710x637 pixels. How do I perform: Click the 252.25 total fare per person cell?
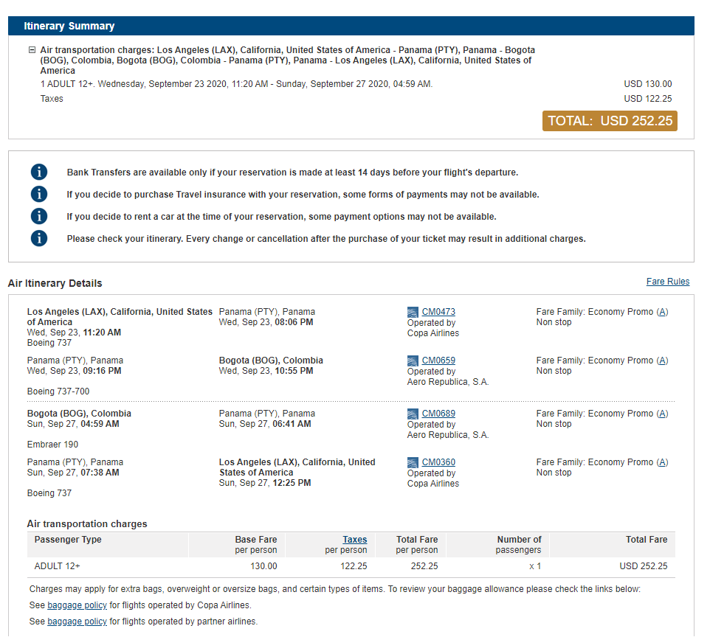424,566
